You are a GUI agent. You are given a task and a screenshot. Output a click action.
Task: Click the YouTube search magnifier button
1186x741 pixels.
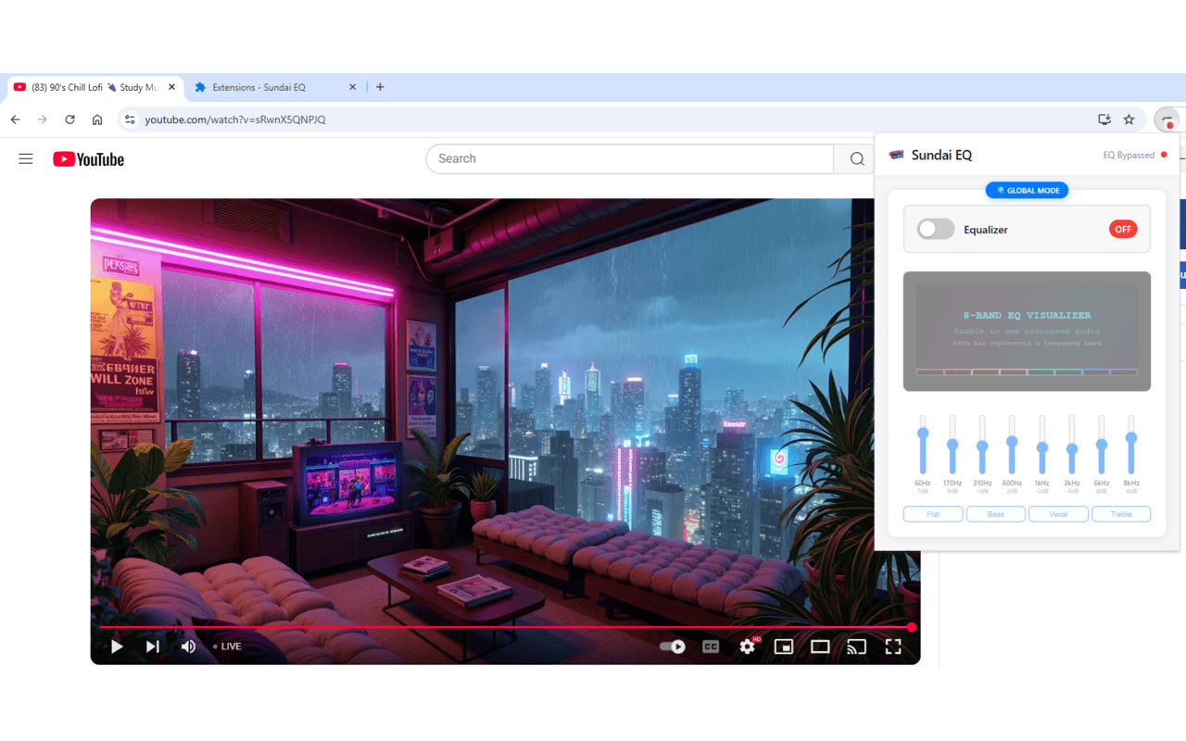(x=856, y=159)
